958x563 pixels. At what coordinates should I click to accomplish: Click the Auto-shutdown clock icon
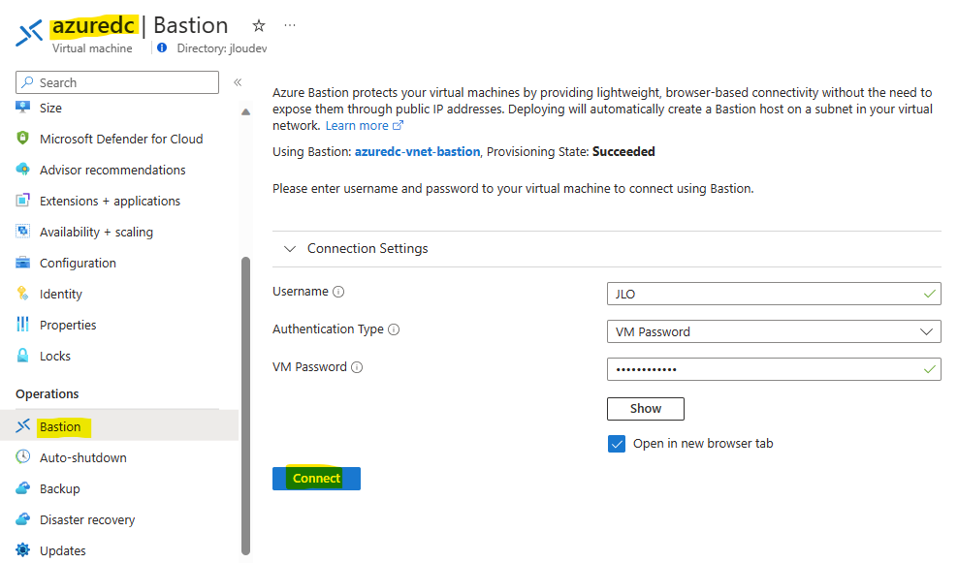(22, 456)
